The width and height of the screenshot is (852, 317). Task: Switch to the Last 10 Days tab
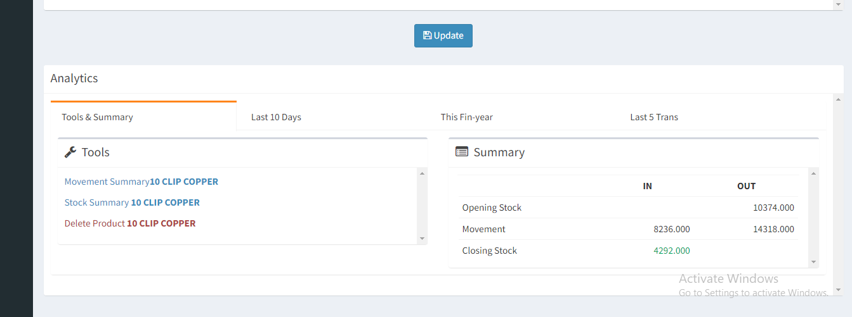tap(276, 117)
